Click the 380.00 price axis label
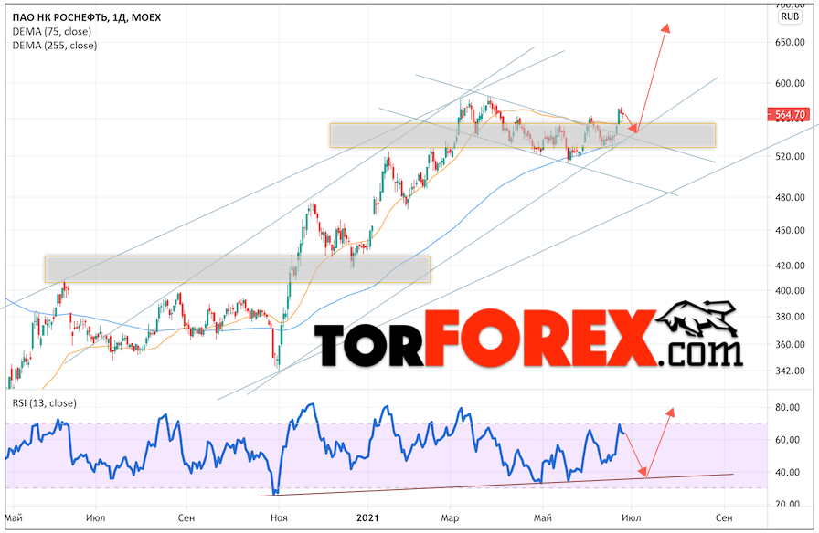Screen dimensions: 819x533 [x=790, y=317]
